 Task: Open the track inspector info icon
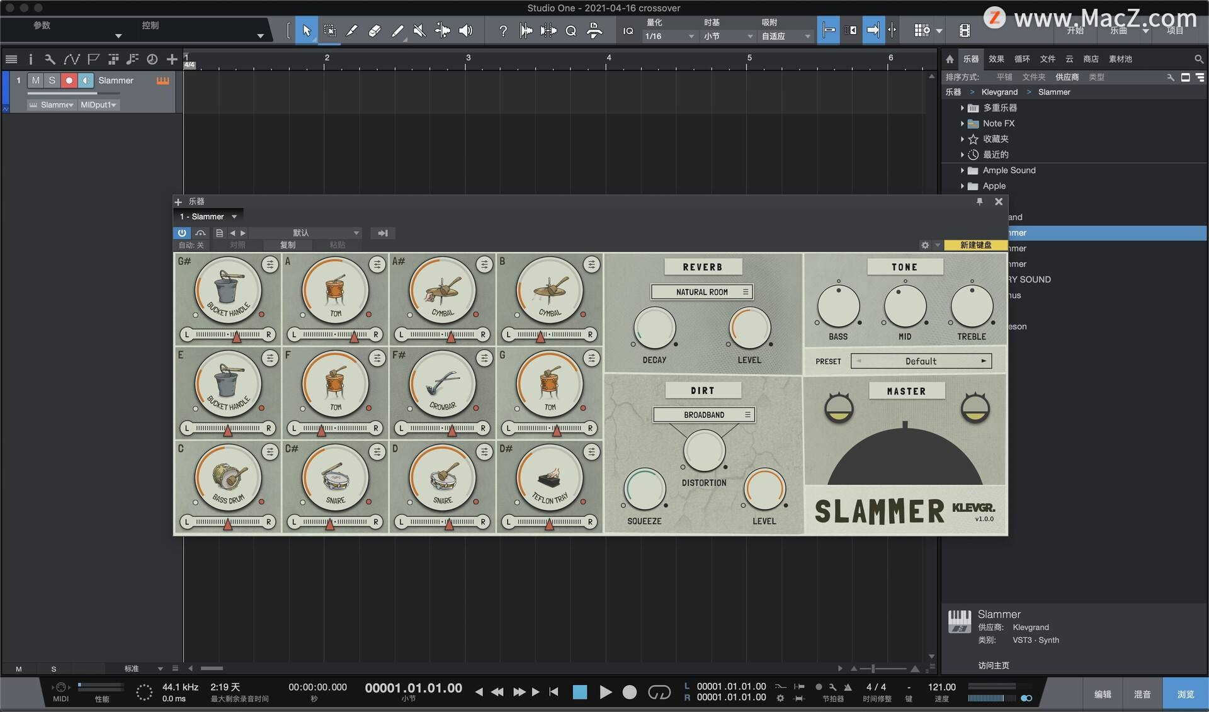click(30, 59)
